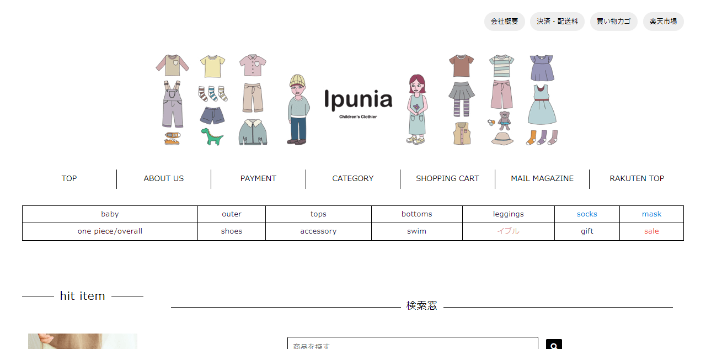706x349 pixels.
Task: Navigate to RAKUTEN TOP
Action: (637, 178)
